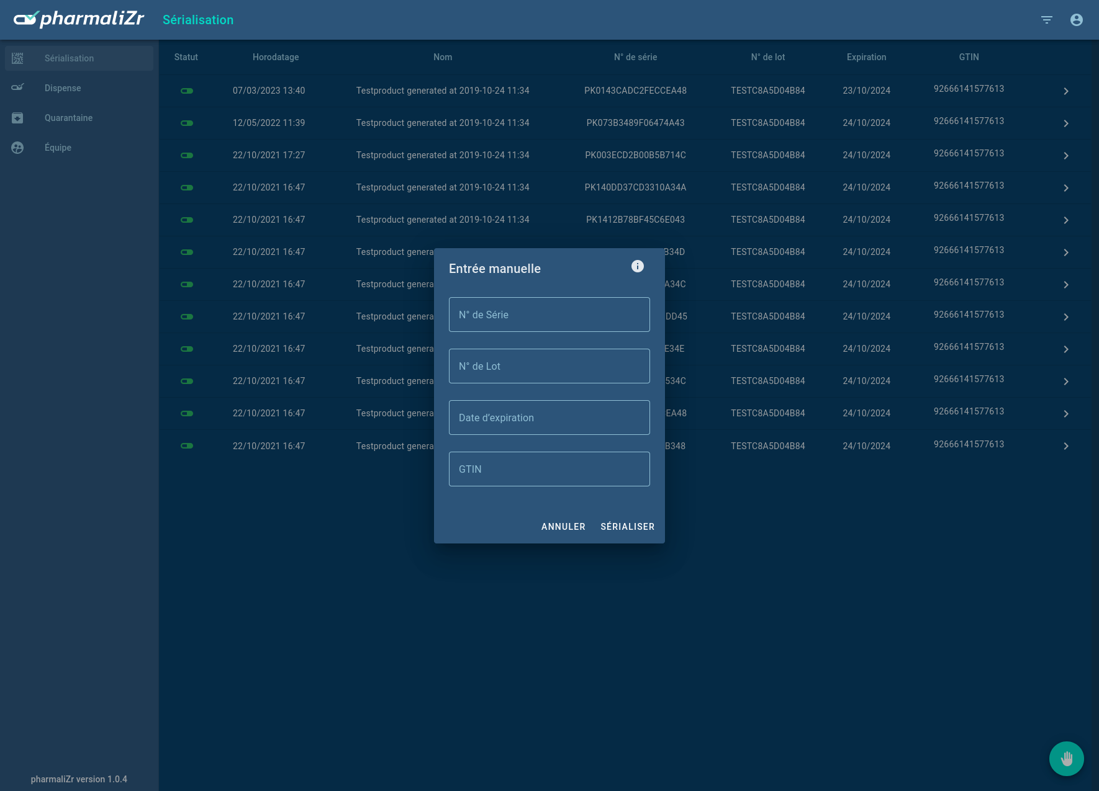Open the user account icon

point(1077,20)
